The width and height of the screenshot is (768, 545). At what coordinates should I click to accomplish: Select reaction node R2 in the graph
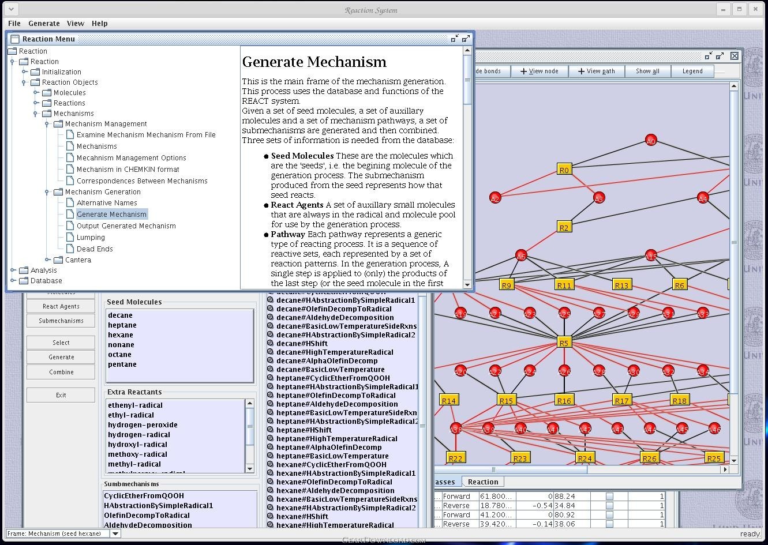pyautogui.click(x=564, y=227)
